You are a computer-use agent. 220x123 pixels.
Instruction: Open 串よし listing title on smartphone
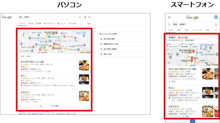point(171,88)
